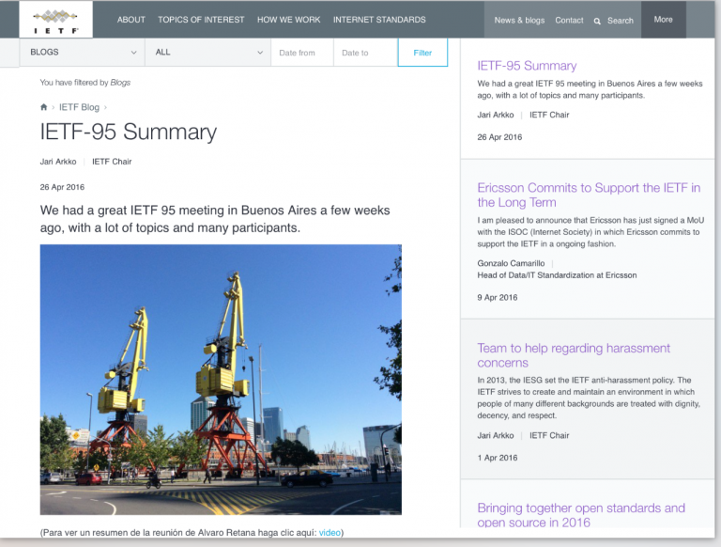
Task: Click IETF Chair under main heading
Action: (112, 162)
